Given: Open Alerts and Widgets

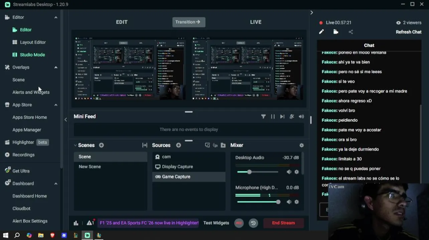Looking at the screenshot, I should coord(31,92).
